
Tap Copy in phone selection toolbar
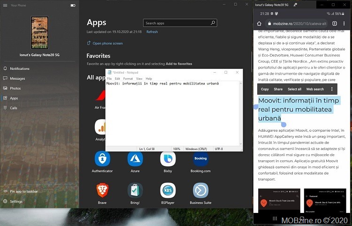[265, 89]
